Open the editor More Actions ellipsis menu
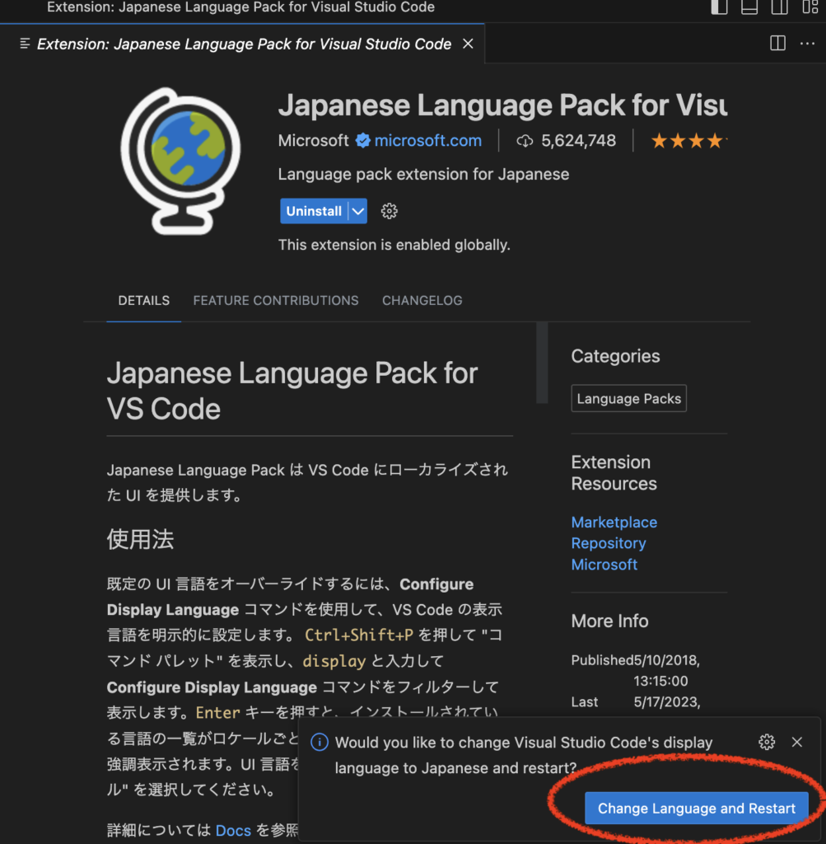826x844 pixels. [807, 44]
